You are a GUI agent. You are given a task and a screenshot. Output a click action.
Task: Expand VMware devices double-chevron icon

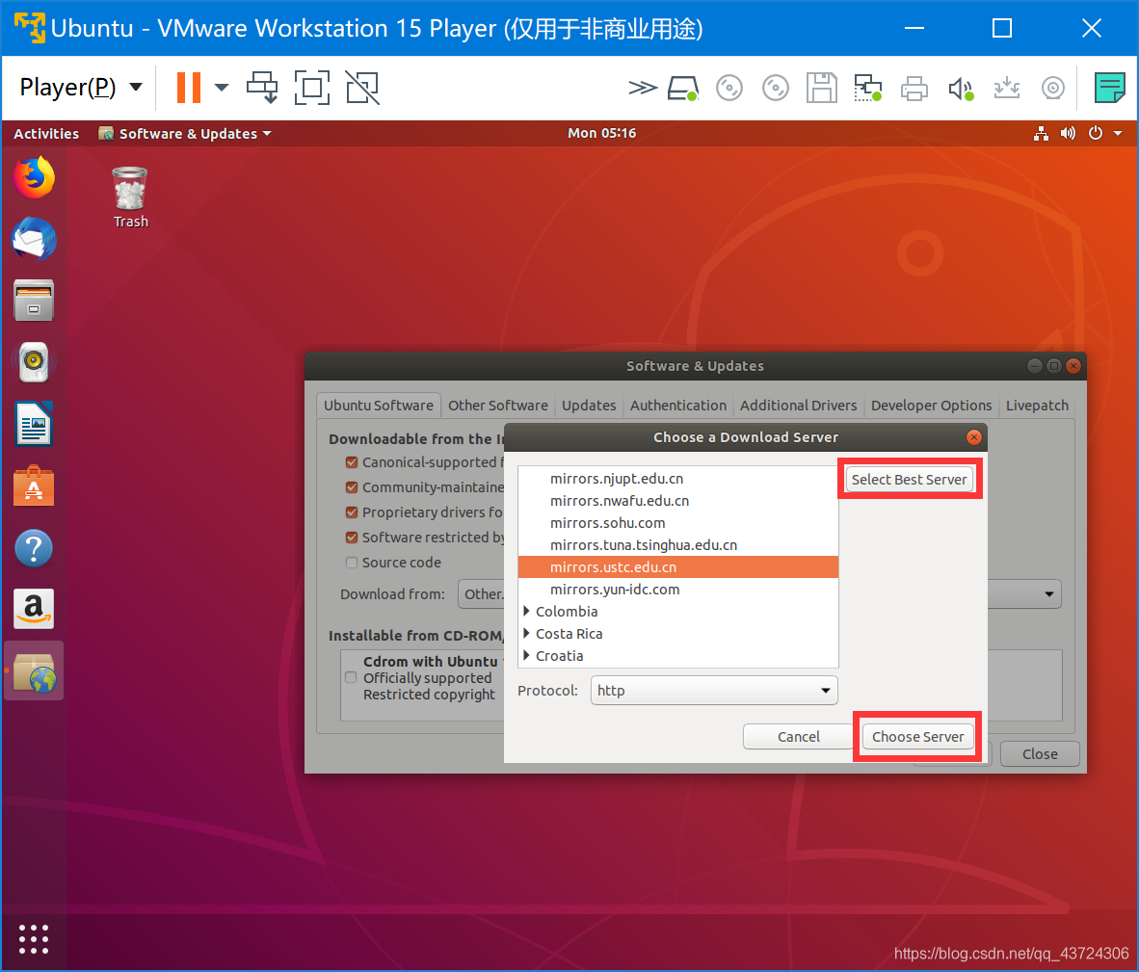[x=642, y=89]
